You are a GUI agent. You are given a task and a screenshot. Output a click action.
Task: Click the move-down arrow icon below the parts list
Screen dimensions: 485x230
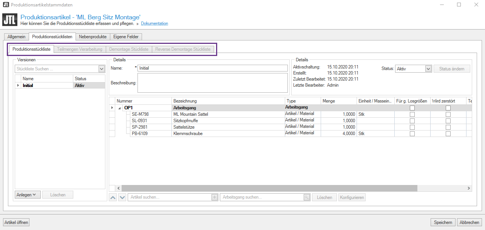(122, 197)
